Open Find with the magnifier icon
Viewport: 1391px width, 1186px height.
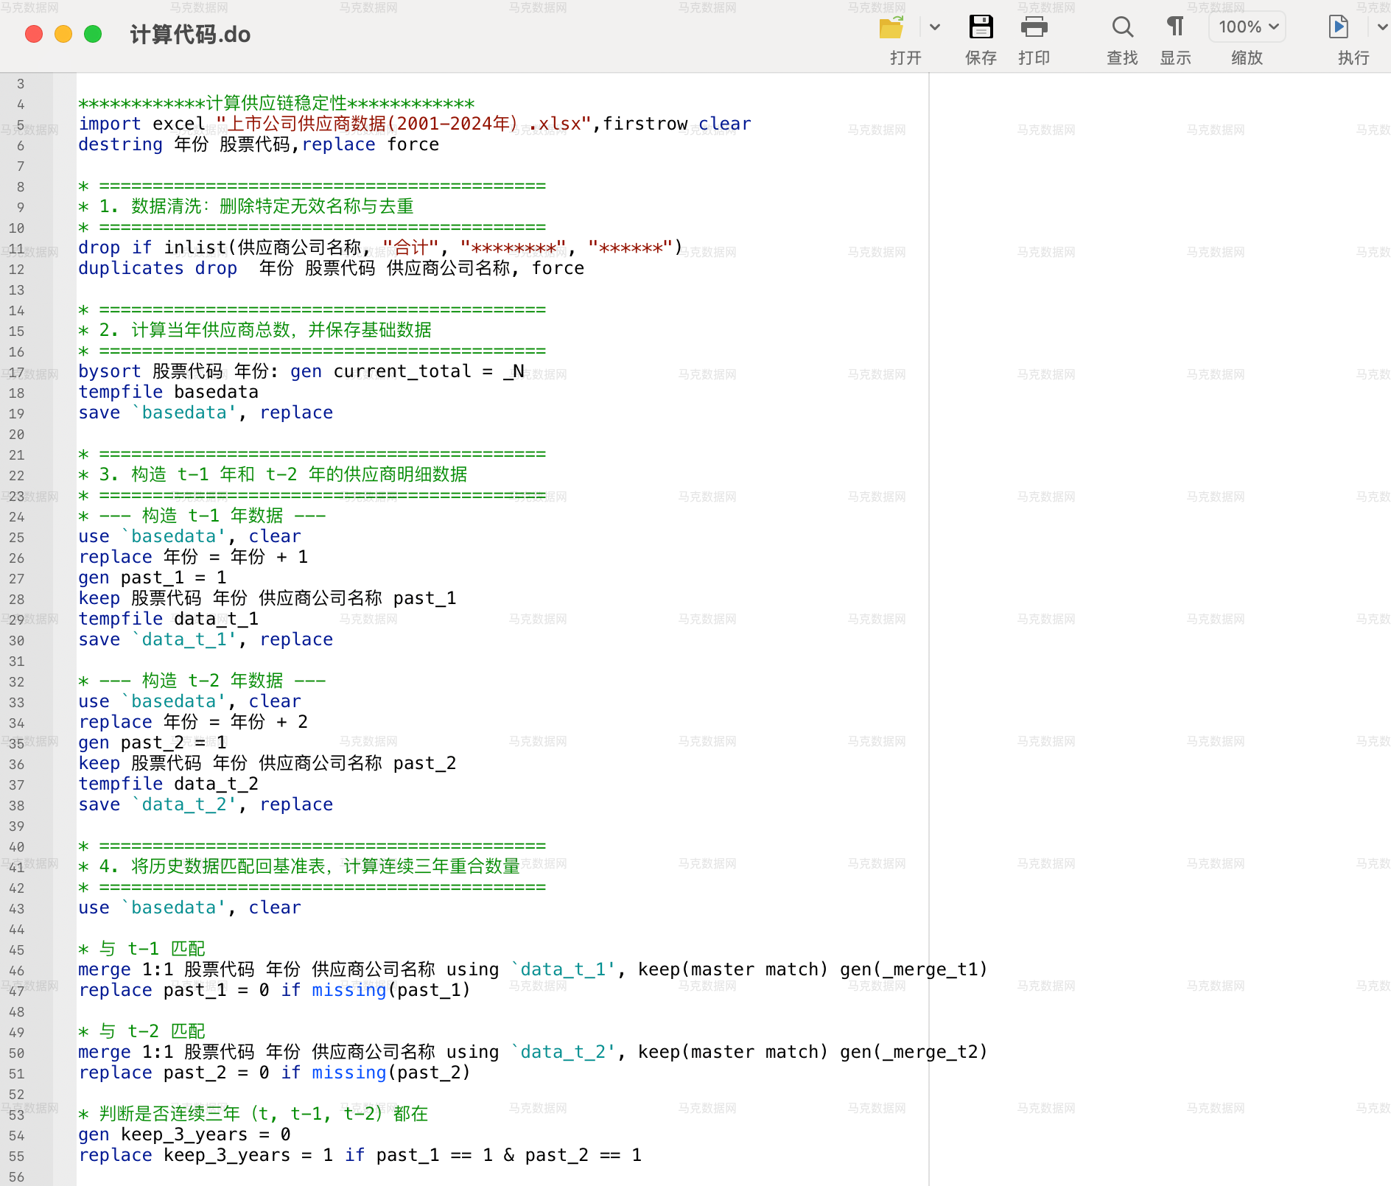tap(1122, 28)
